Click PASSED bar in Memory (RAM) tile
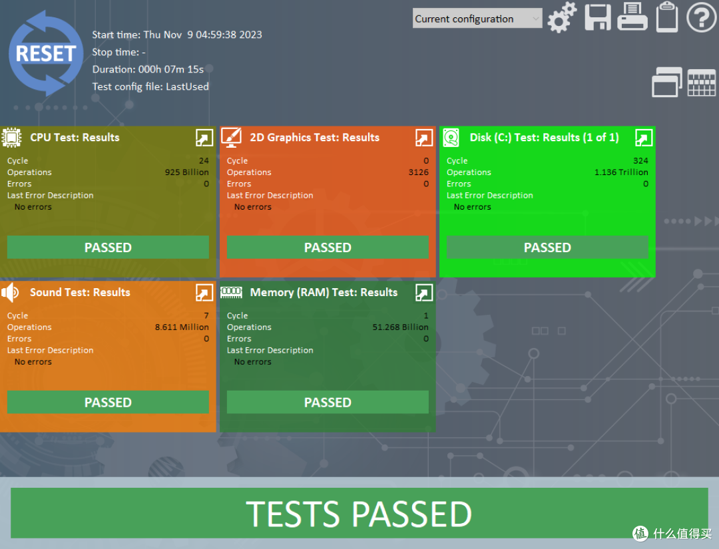The height and width of the screenshot is (549, 719). pos(328,403)
